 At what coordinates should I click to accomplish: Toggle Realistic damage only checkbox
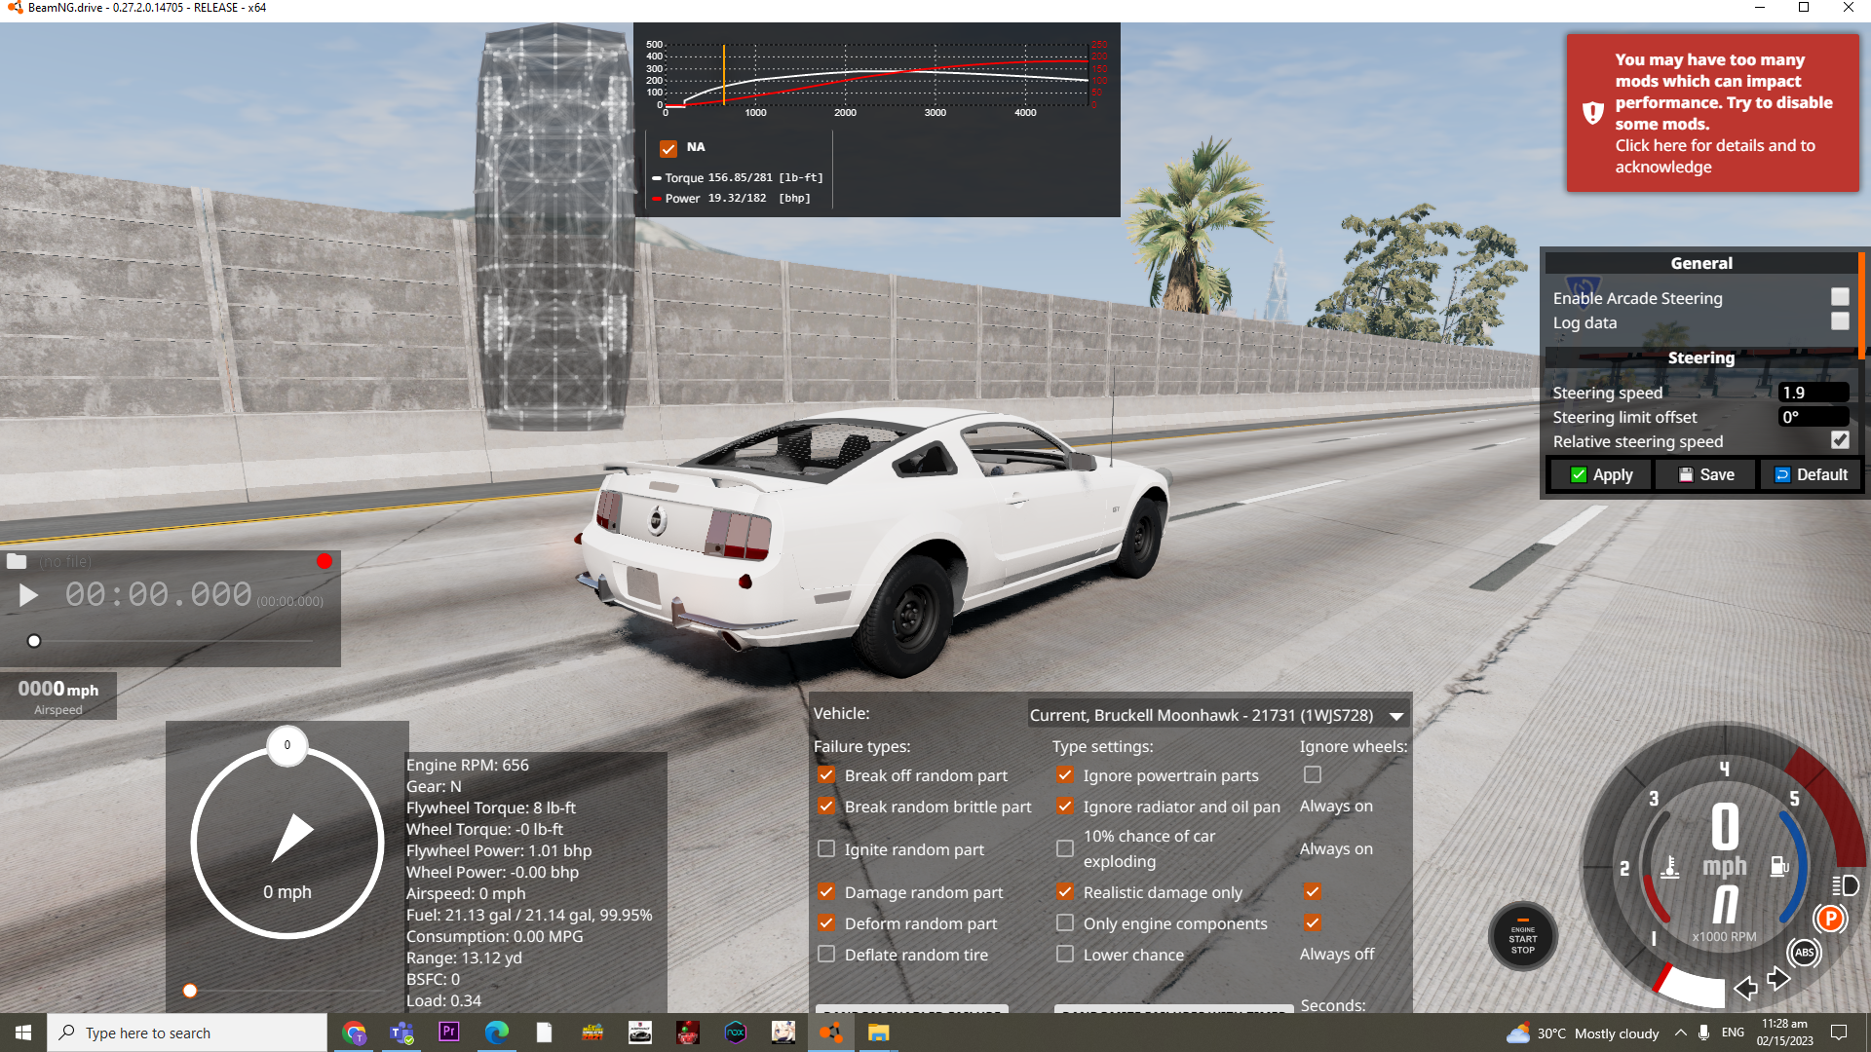pyautogui.click(x=1065, y=892)
